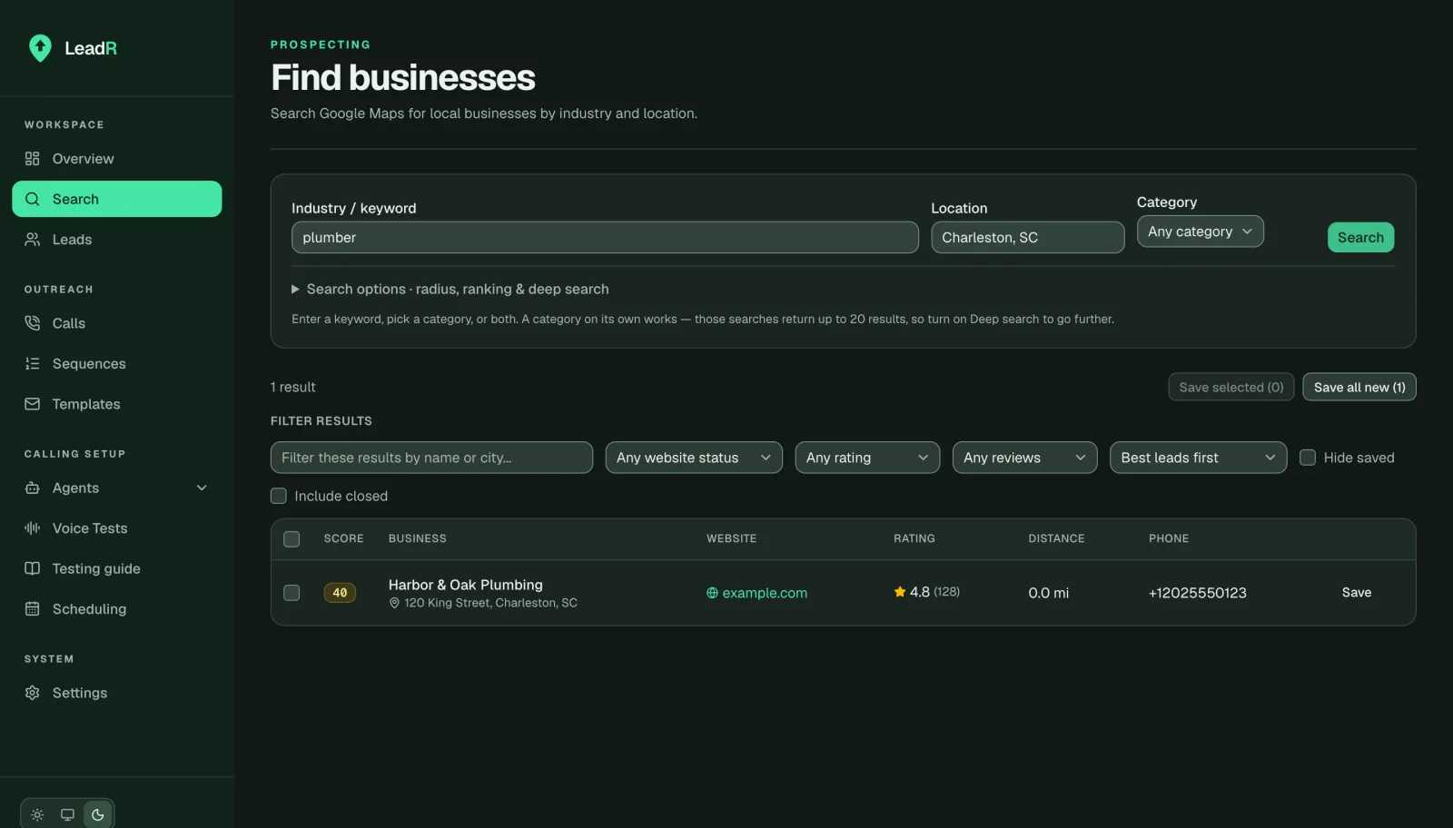Click the Location field with Charleston, SC
The height and width of the screenshot is (828, 1453).
point(1028,238)
